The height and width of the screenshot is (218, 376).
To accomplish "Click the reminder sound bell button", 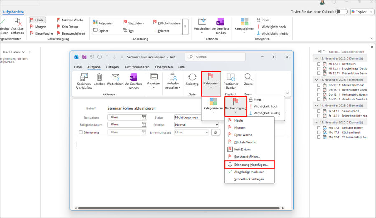I will coord(216,132).
